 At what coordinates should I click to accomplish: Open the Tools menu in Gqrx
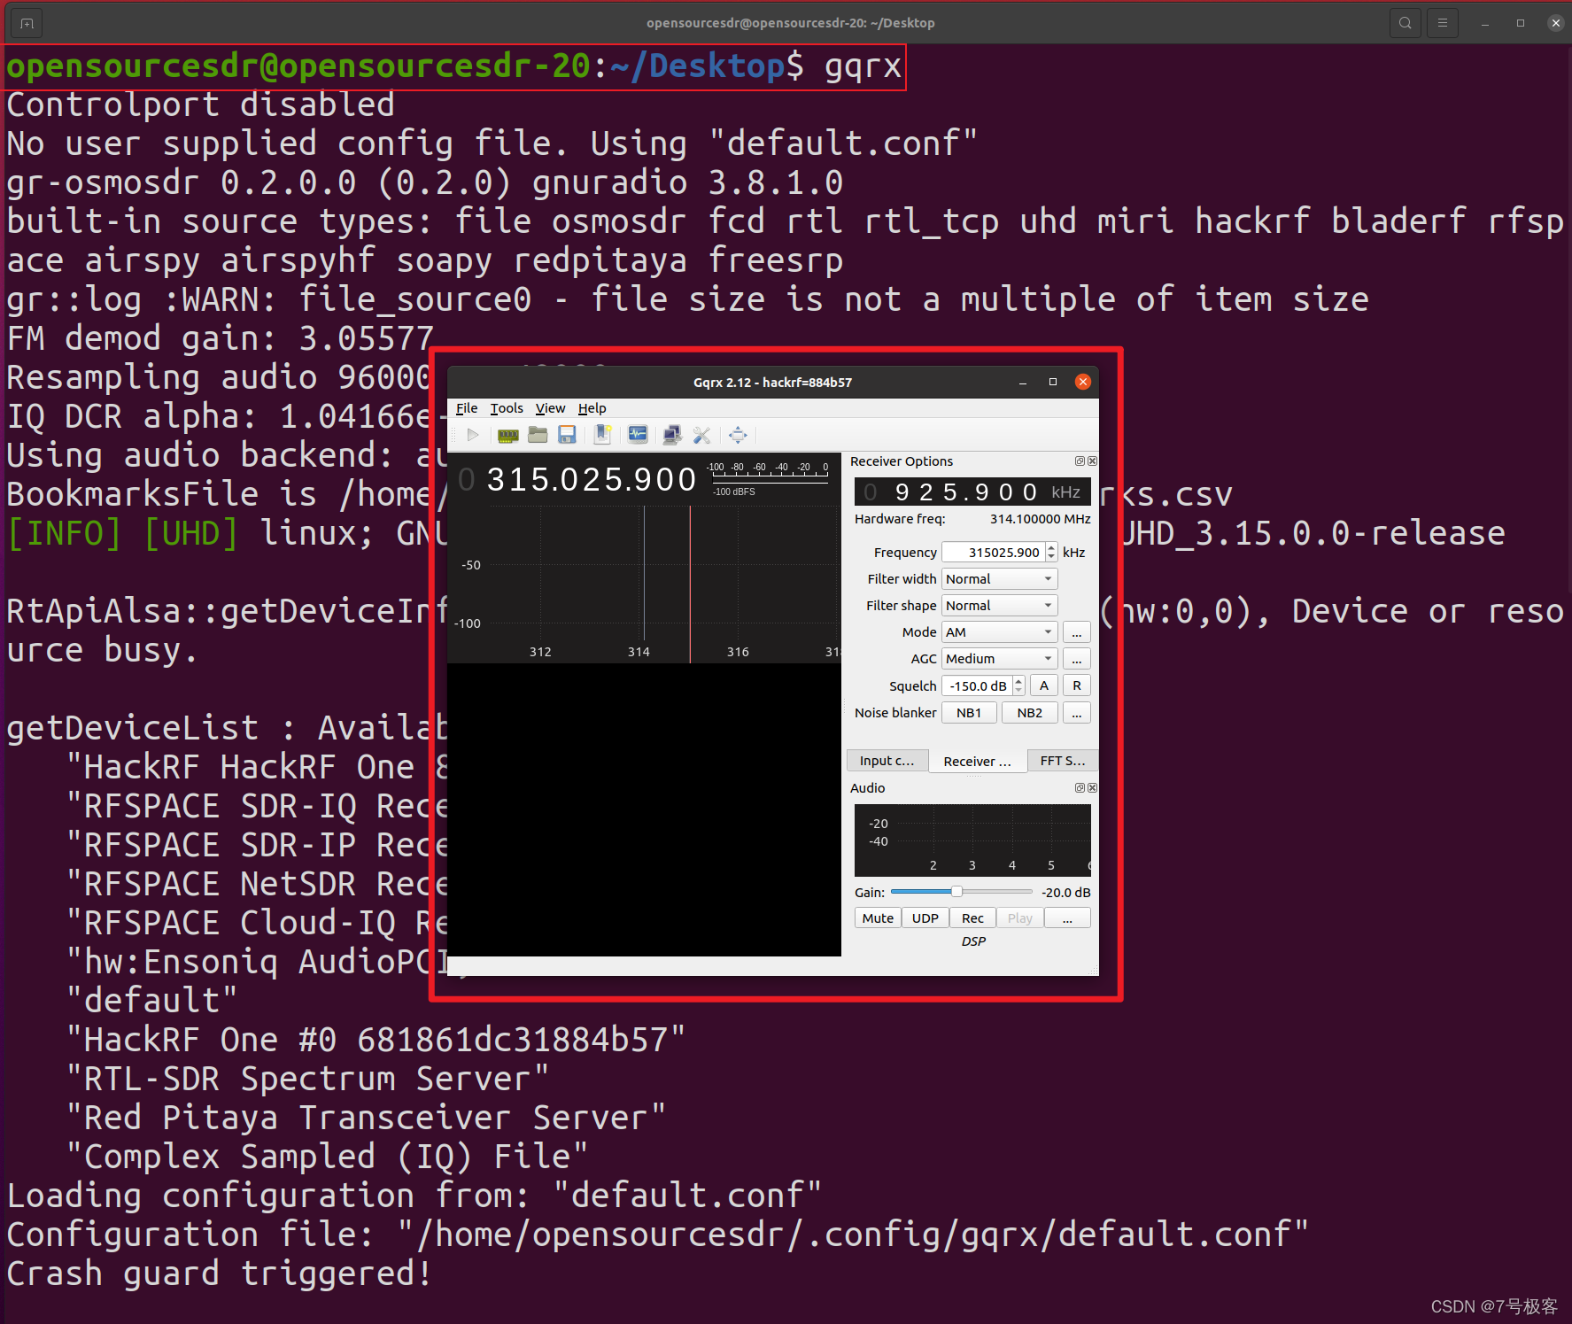(x=507, y=408)
